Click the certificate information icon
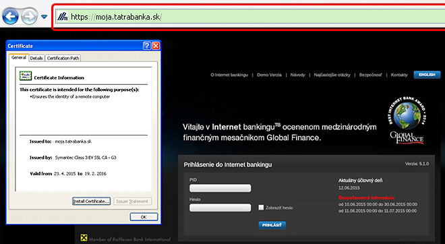Image resolution: width=445 pixels, height=244 pixels. [x=26, y=76]
